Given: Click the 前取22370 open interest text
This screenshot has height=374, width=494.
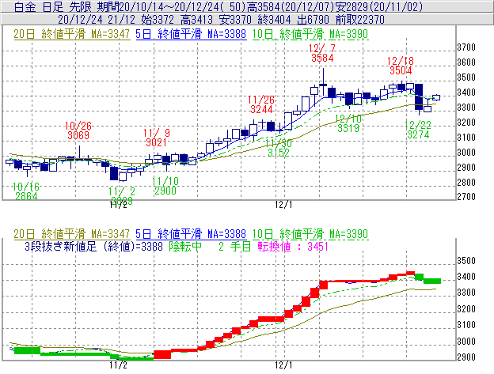Looking at the screenshot, I should coord(360,20).
